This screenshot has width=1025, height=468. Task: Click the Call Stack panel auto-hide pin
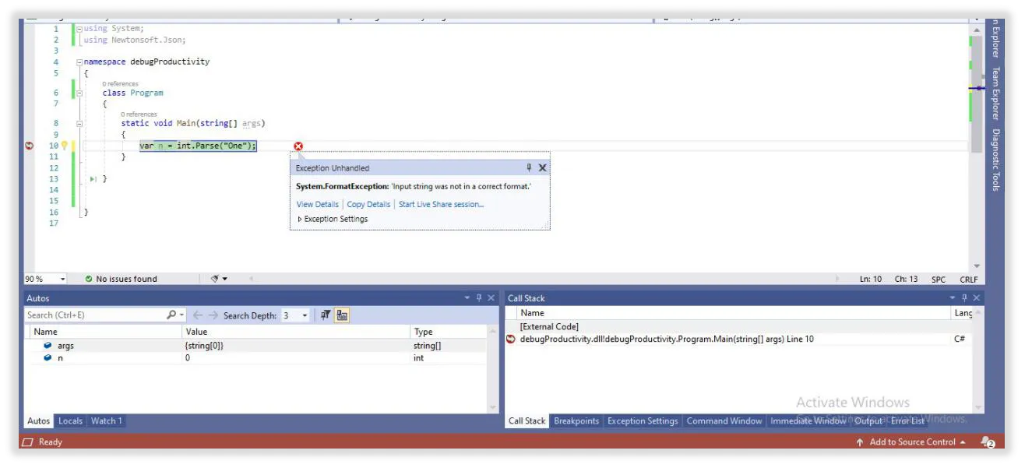pos(964,298)
